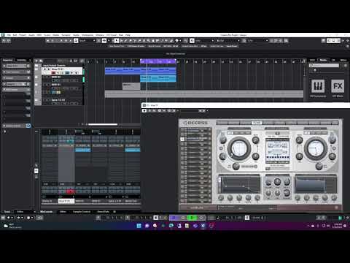Toggle the purple Cycle button in transport
Image resolution: width=350 pixels, height=263 pixels.
click(x=174, y=218)
